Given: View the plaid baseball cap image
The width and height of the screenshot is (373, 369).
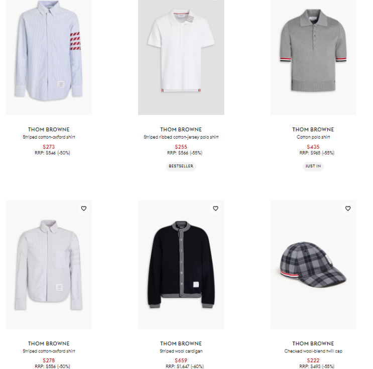Looking at the screenshot, I should coord(313,265).
